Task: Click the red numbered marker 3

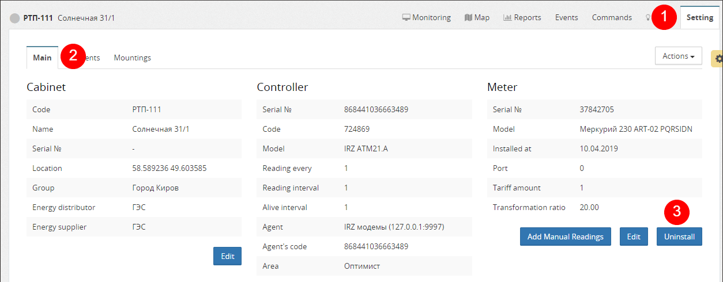Action: [x=676, y=211]
